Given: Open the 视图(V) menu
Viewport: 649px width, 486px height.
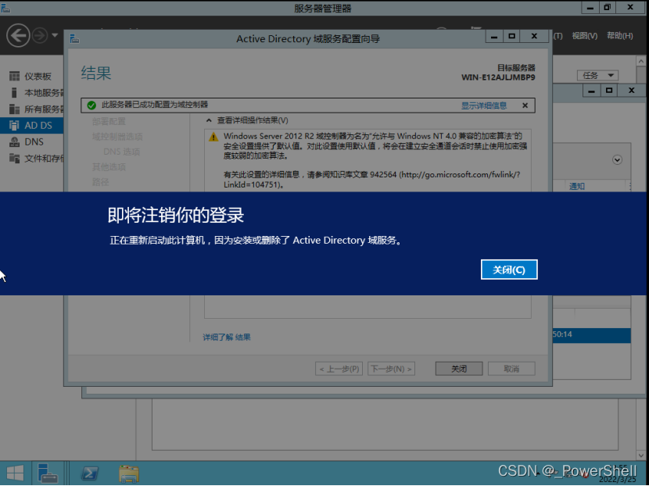Looking at the screenshot, I should [x=584, y=36].
